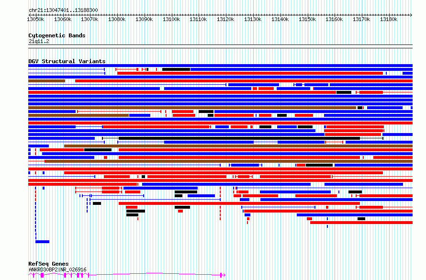426x280 pixels.
Task: Click the 21q11.2 band label
Action: 39,41
